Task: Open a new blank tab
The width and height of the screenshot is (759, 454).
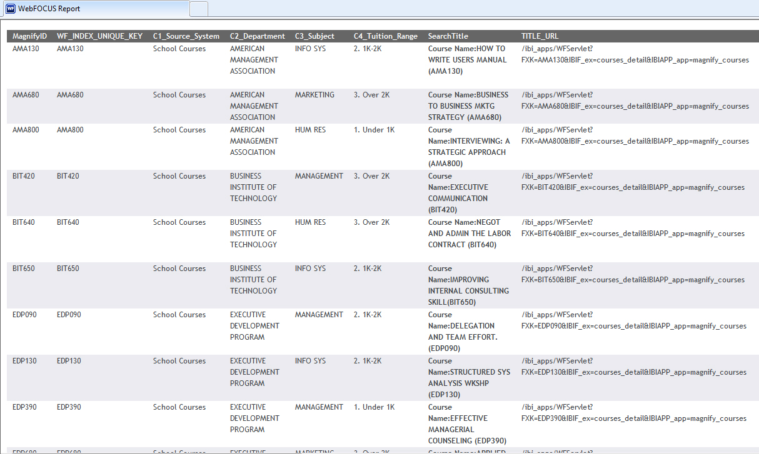Action: coord(199,9)
